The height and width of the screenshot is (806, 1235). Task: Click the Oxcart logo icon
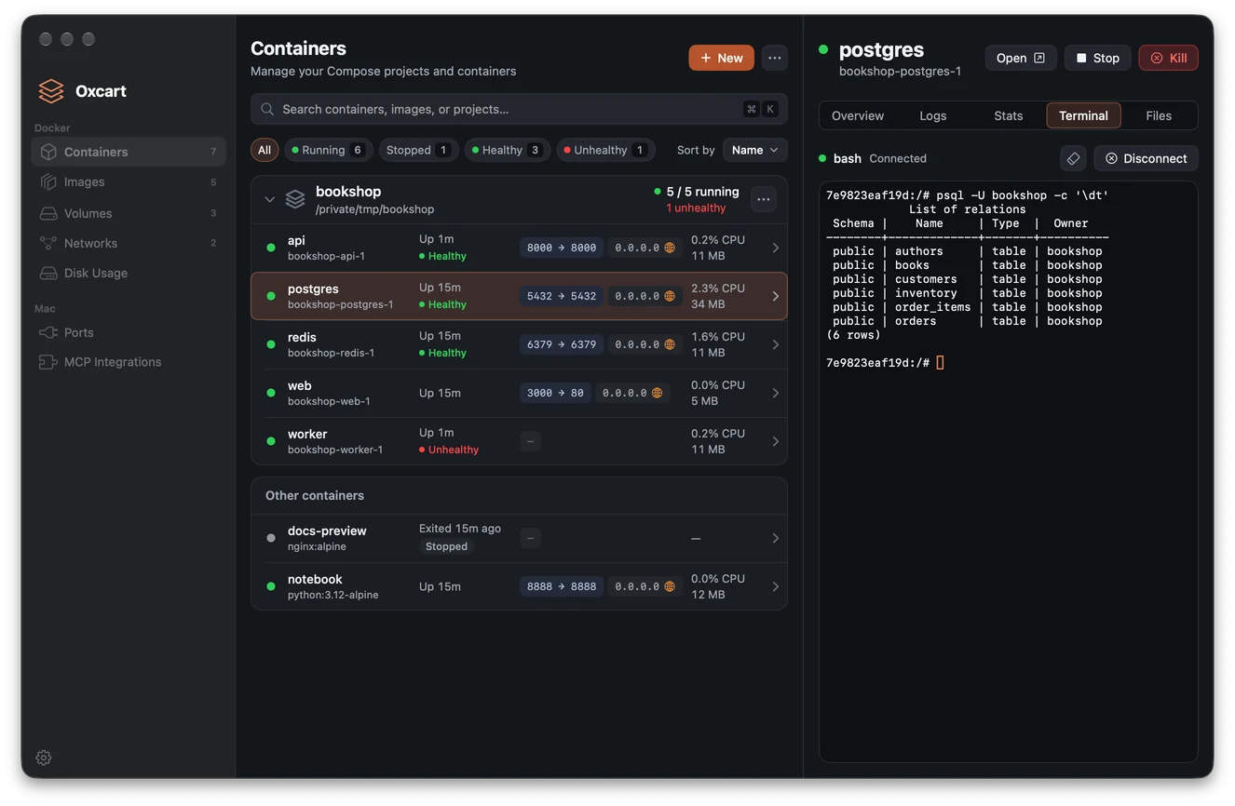pyautogui.click(x=51, y=91)
